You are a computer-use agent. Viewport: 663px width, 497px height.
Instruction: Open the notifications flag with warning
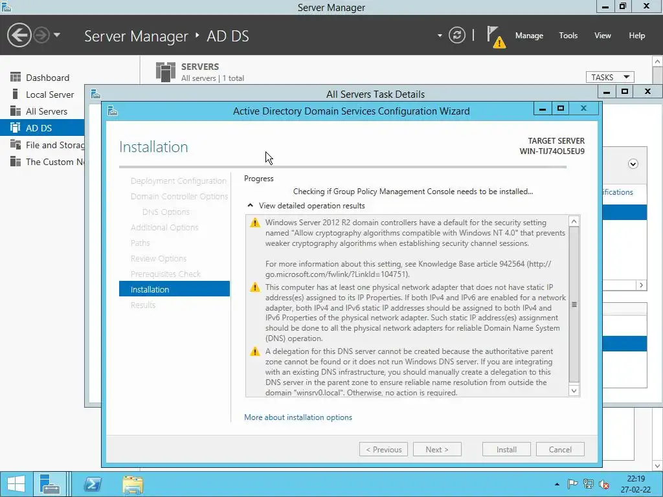tap(496, 37)
